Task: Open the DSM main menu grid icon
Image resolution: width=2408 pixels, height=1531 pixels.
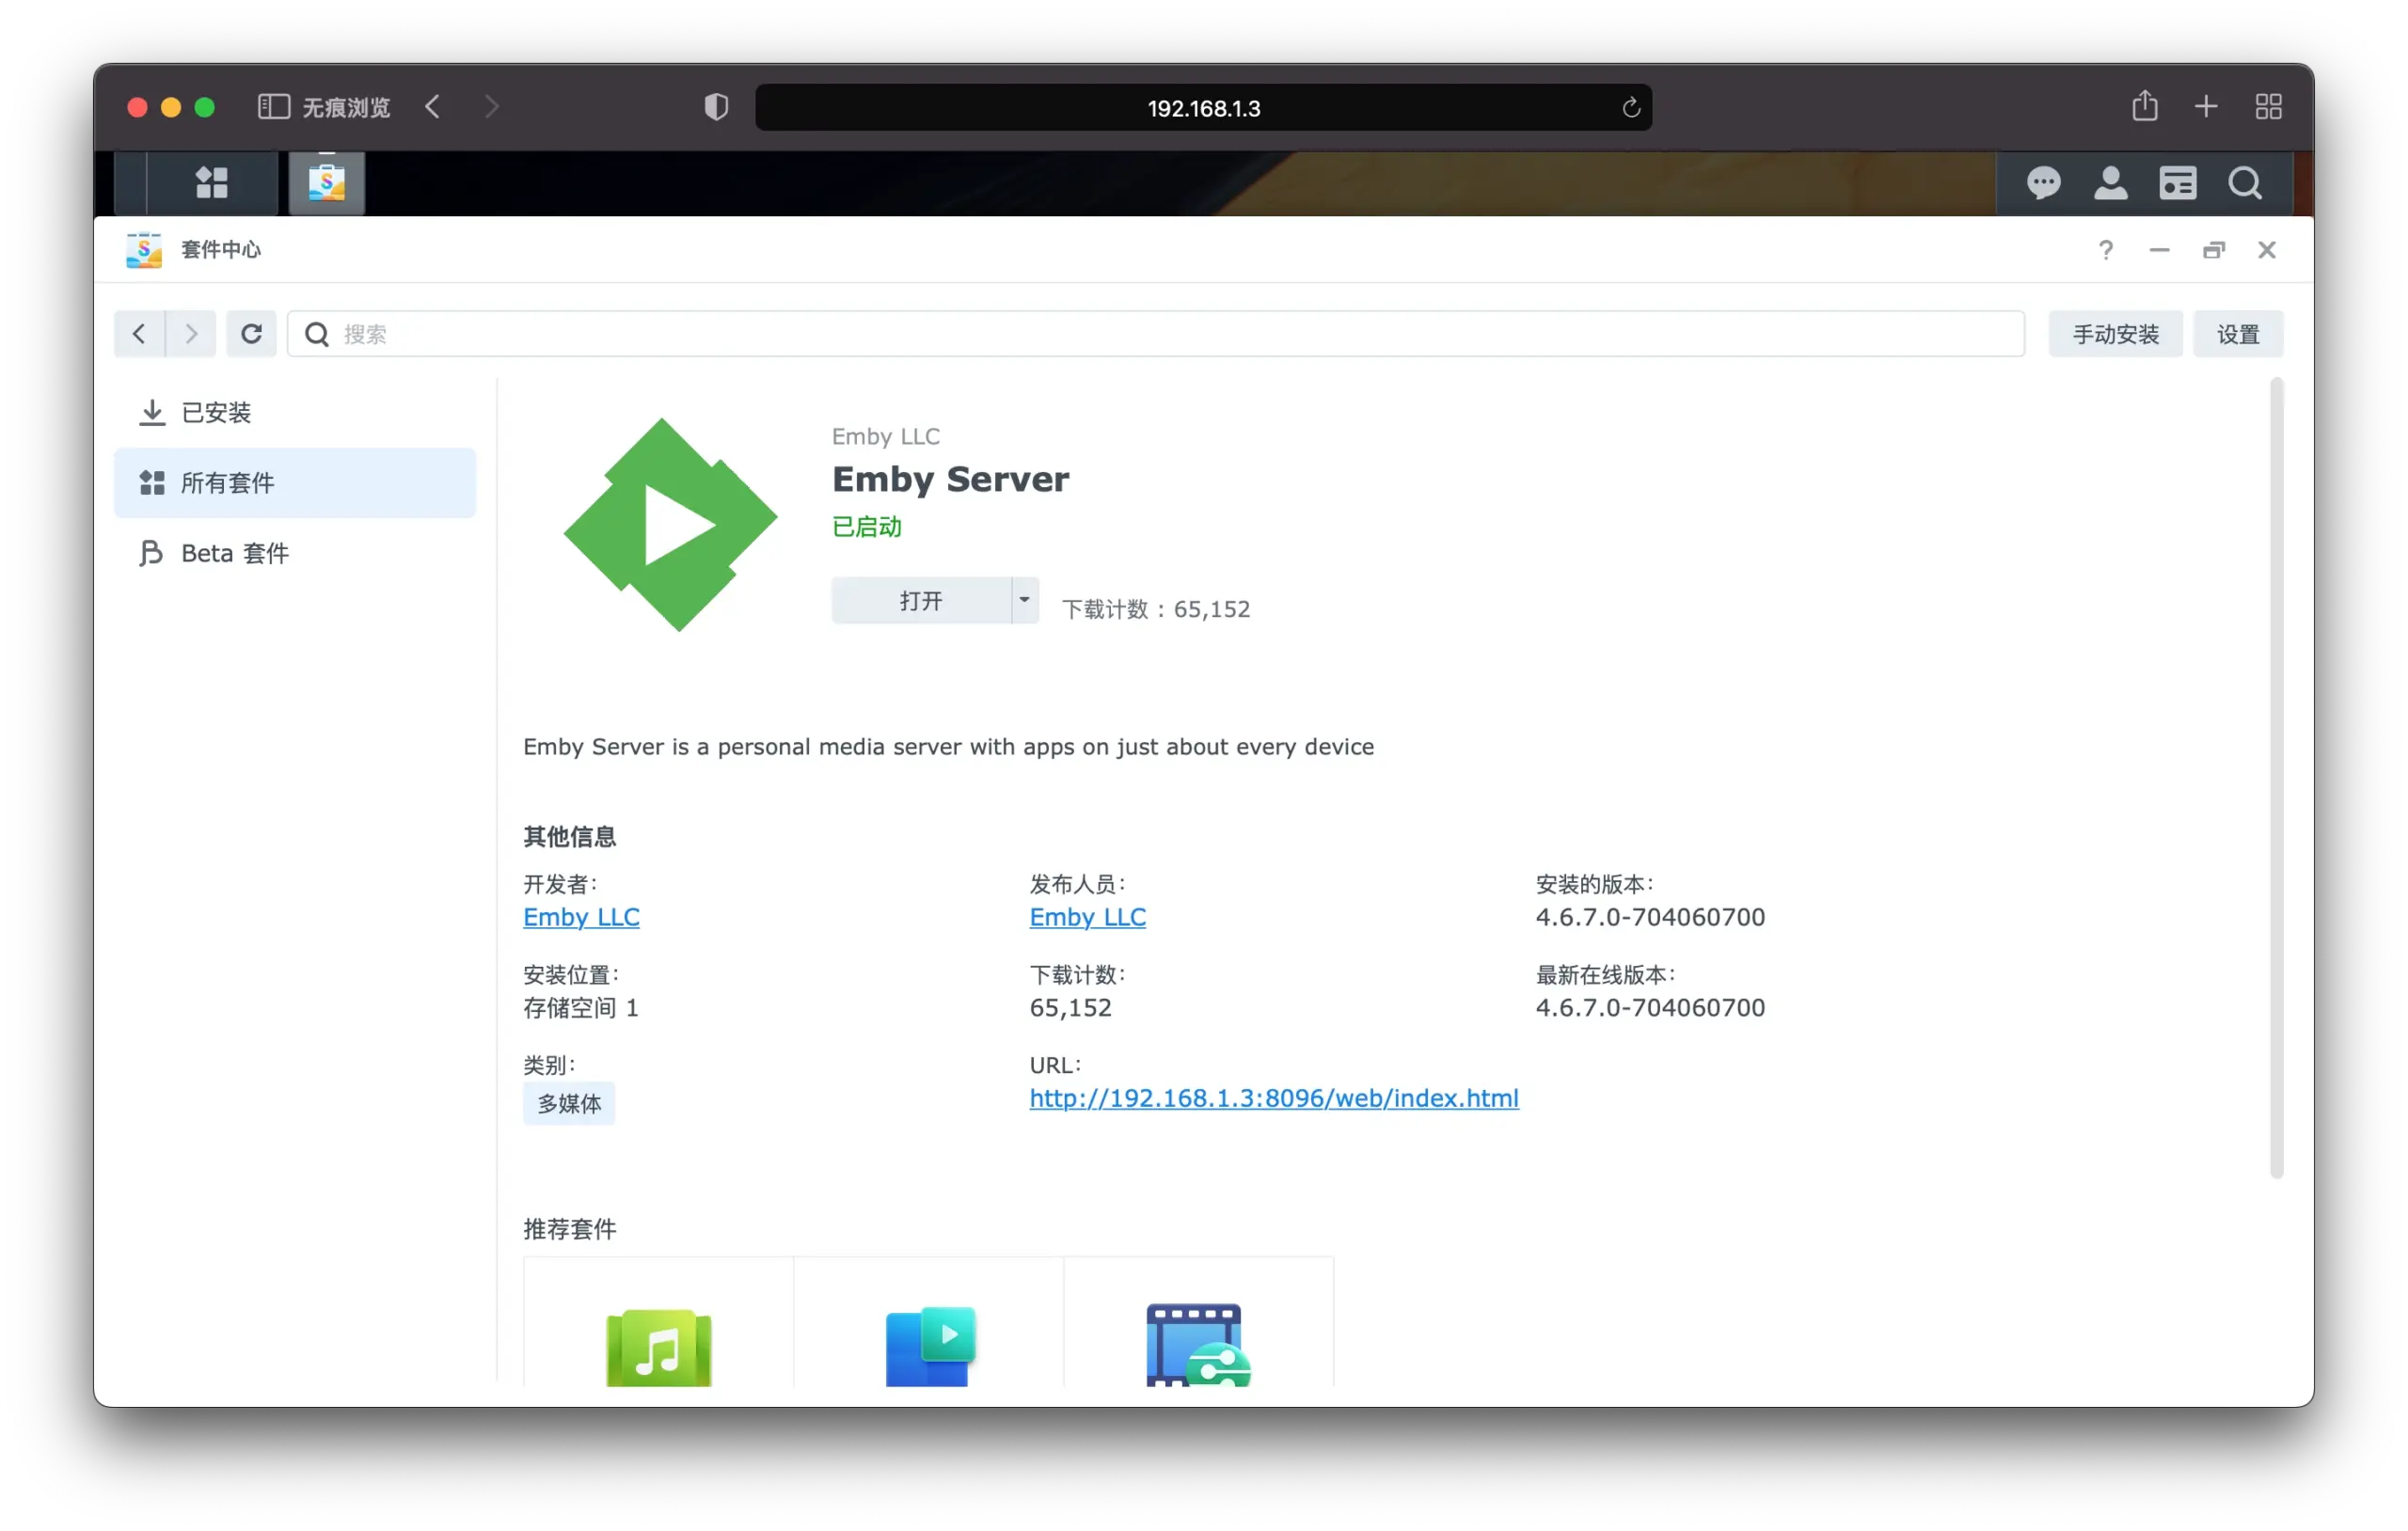Action: (211, 183)
